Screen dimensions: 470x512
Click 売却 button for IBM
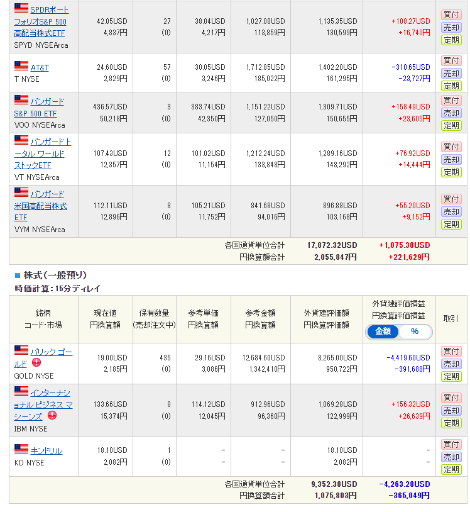pyautogui.click(x=451, y=411)
